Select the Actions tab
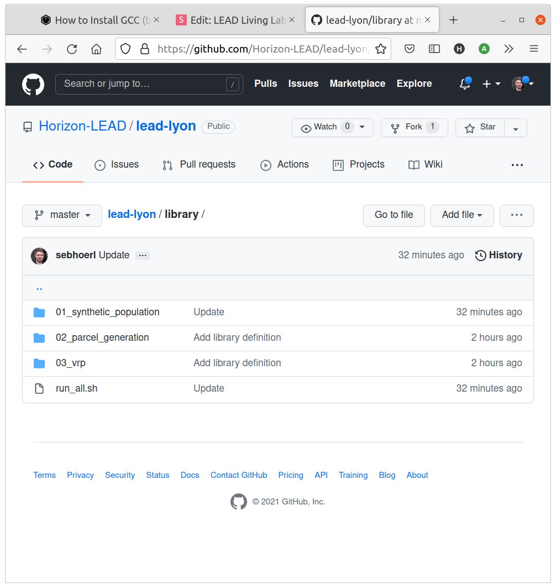The height and width of the screenshot is (588, 556). (x=285, y=165)
